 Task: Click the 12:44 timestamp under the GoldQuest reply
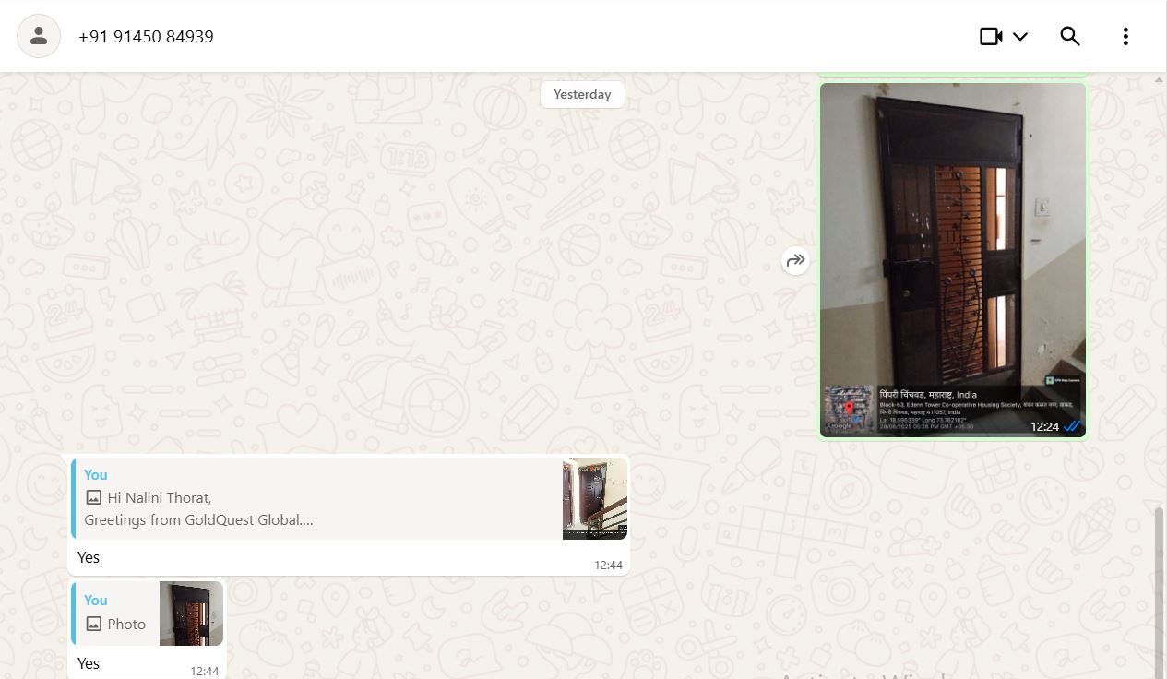608,565
